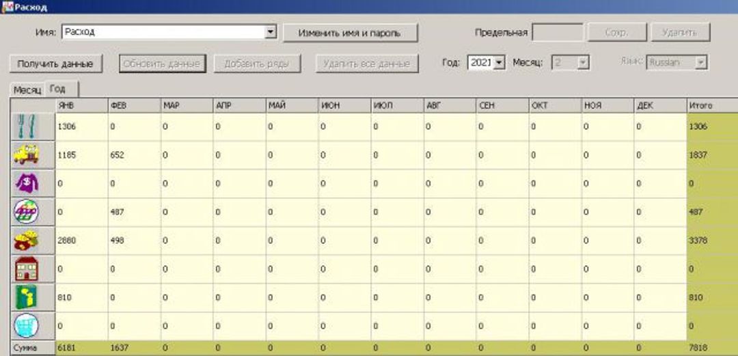Screen dimensions: 738x356
Task: Open the language dropdown showing Russian
Action: click(x=700, y=62)
